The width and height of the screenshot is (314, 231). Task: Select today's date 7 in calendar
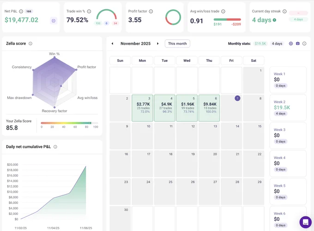[x=237, y=98]
